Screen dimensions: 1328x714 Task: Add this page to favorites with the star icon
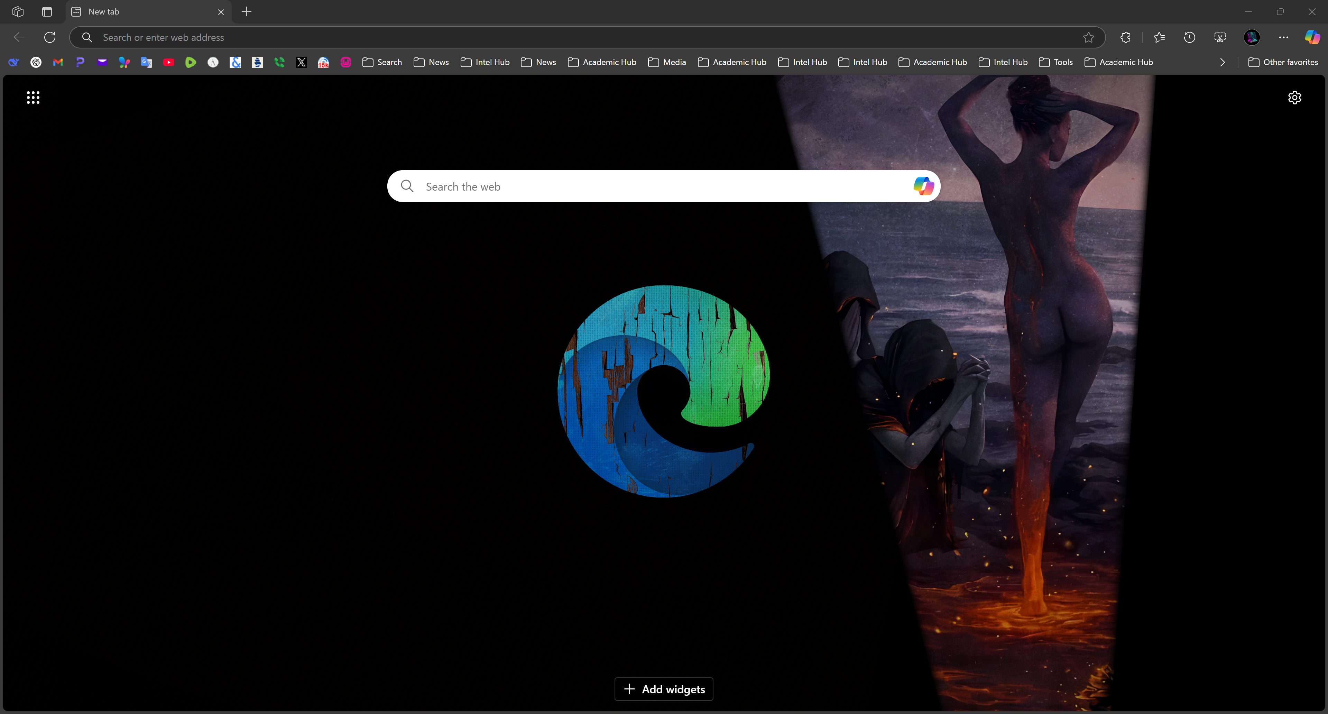[1088, 37]
